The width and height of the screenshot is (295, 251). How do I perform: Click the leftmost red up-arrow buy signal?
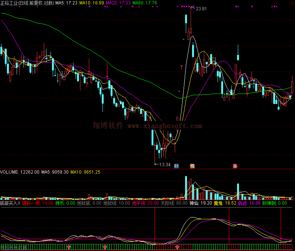69,247
